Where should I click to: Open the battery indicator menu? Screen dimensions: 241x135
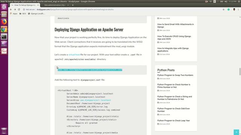click(221, 1)
